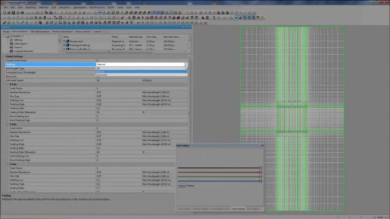Click the Lumped elements tree icon

[11, 51]
